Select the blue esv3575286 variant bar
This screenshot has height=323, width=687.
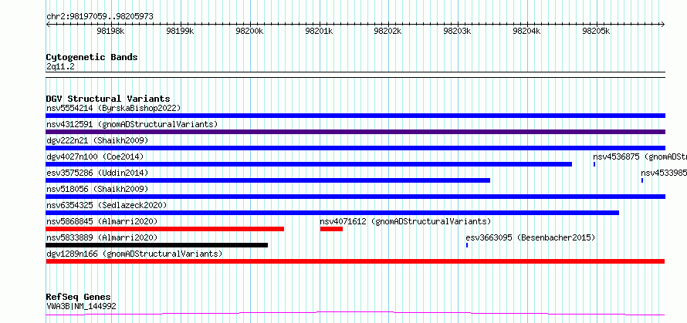tap(268, 180)
